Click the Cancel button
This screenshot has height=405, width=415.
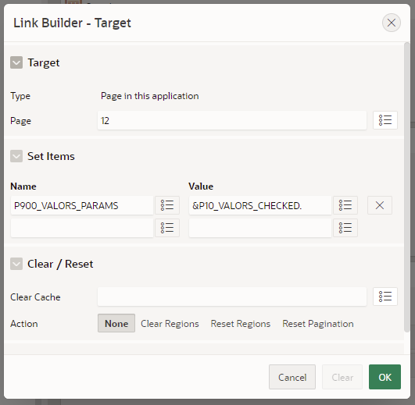292,377
